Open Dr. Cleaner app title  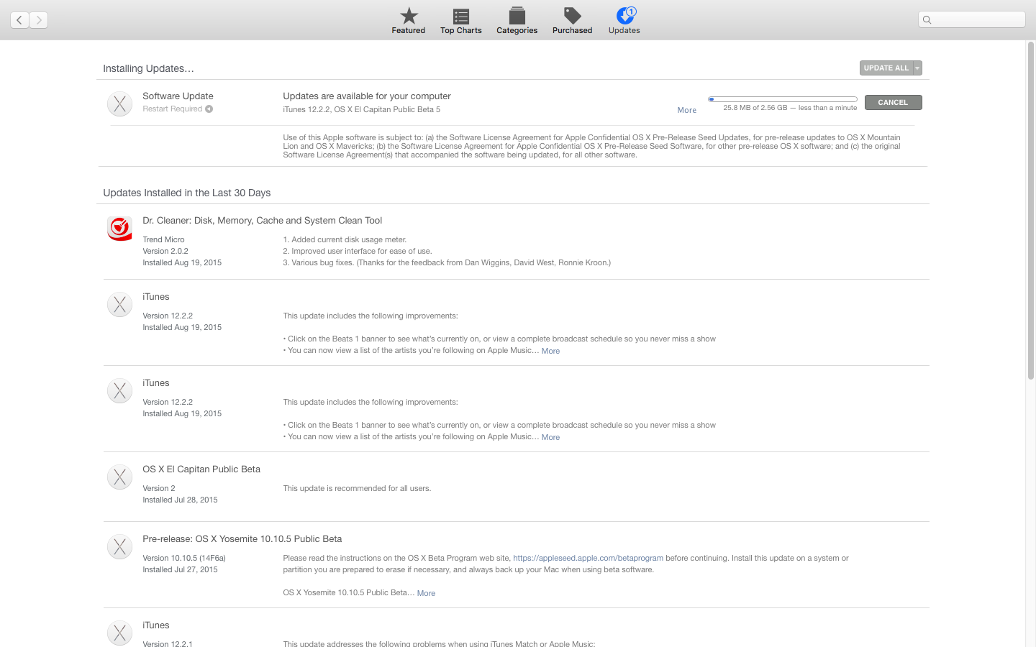[262, 221]
